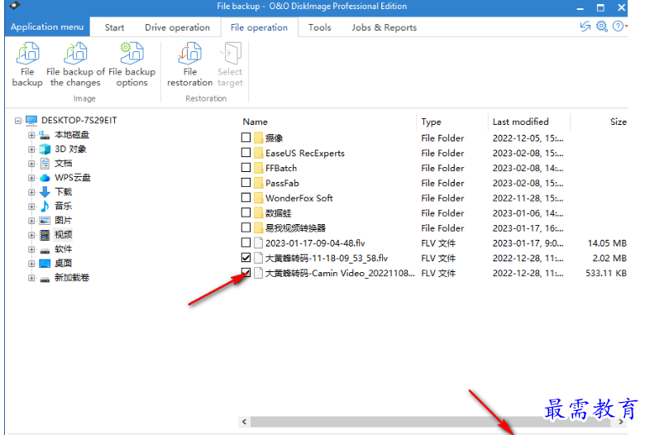This screenshot has height=435, width=645.
Task: Expand the 下载 tree node
Action: 31,192
